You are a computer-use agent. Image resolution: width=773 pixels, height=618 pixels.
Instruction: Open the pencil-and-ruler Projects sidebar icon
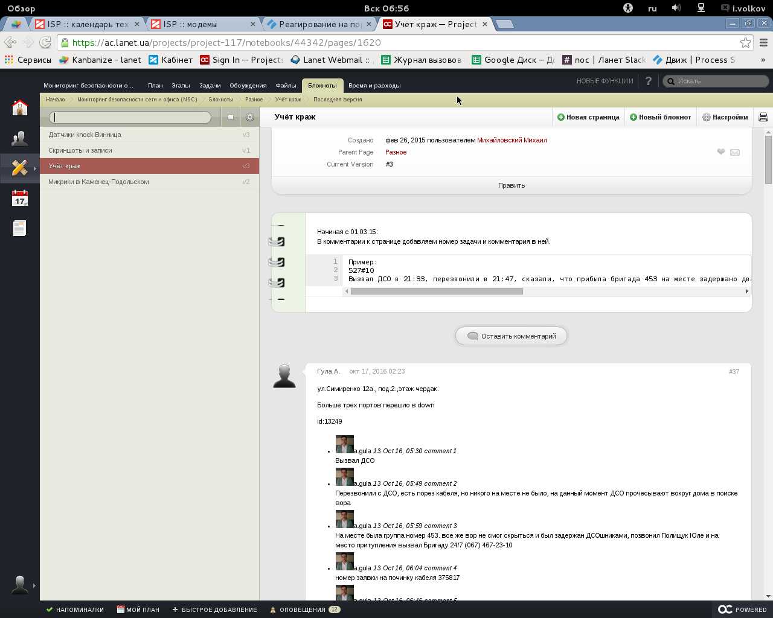click(x=20, y=167)
